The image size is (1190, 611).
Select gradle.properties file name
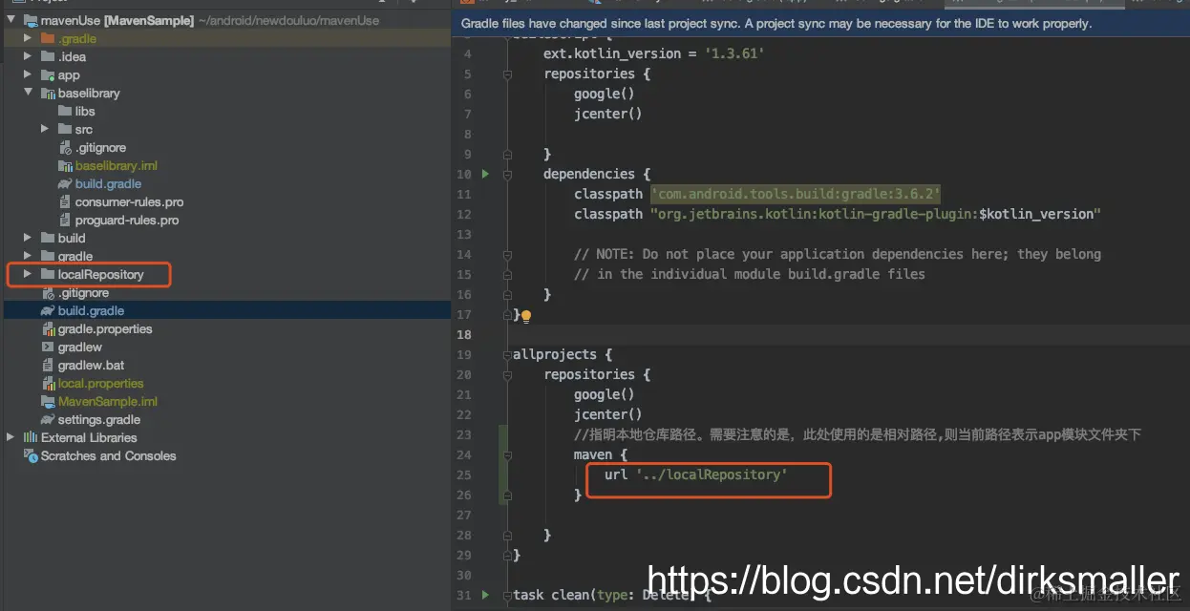(x=105, y=328)
